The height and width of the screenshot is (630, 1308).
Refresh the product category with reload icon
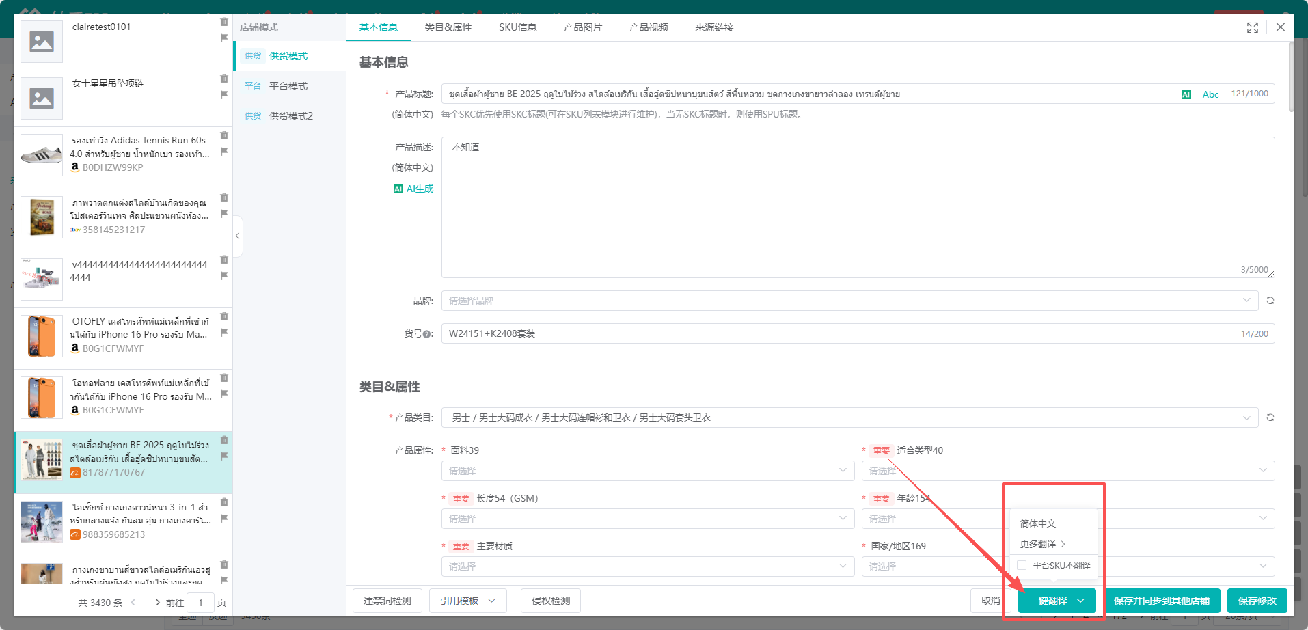(1270, 417)
